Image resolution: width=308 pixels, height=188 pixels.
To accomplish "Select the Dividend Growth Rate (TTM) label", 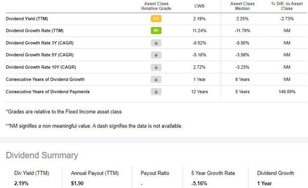I will pos(35,31).
